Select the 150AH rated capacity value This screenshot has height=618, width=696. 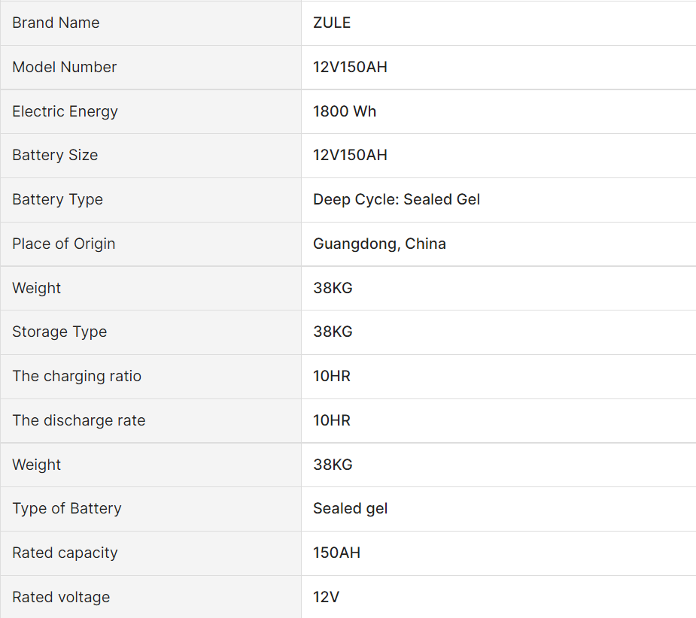(x=336, y=553)
